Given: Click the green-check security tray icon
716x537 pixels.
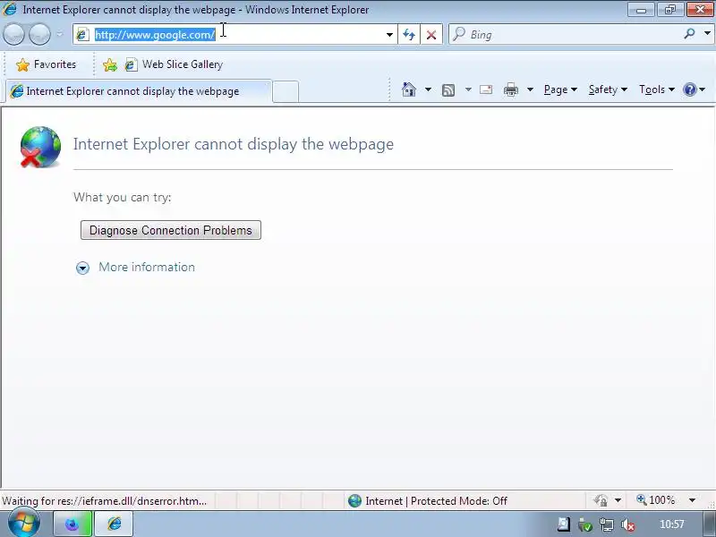Looking at the screenshot, I should (x=585, y=524).
